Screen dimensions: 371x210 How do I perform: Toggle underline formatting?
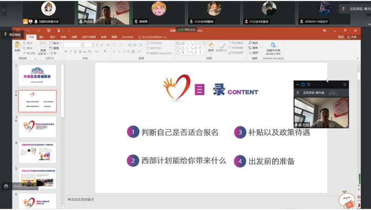(76, 51)
